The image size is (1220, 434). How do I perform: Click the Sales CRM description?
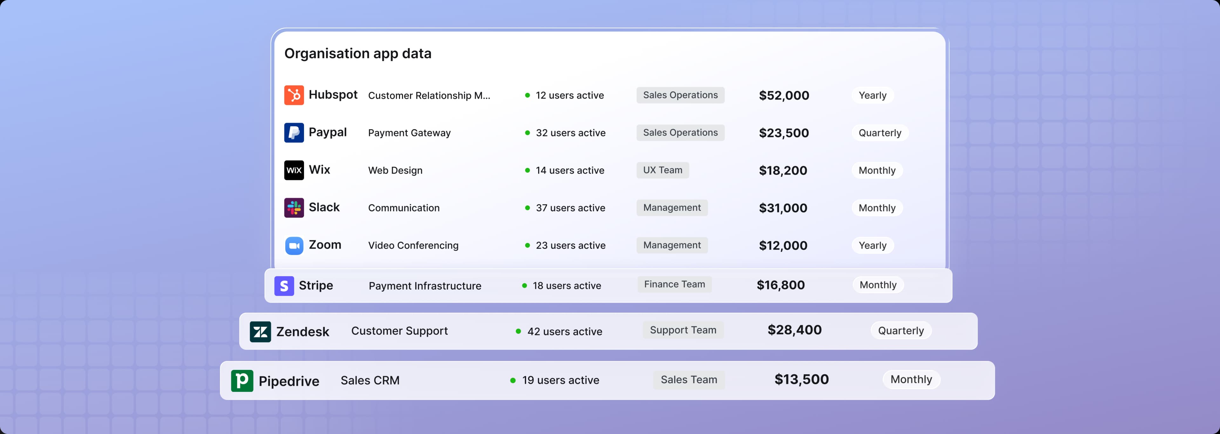(x=370, y=380)
